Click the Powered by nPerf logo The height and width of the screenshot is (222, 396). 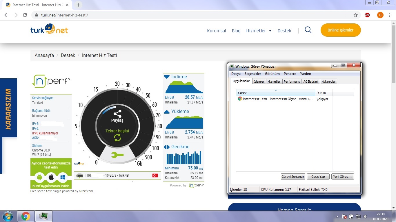pos(196,185)
